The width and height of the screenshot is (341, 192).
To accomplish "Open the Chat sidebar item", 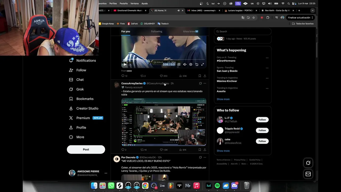I will [76, 80].
